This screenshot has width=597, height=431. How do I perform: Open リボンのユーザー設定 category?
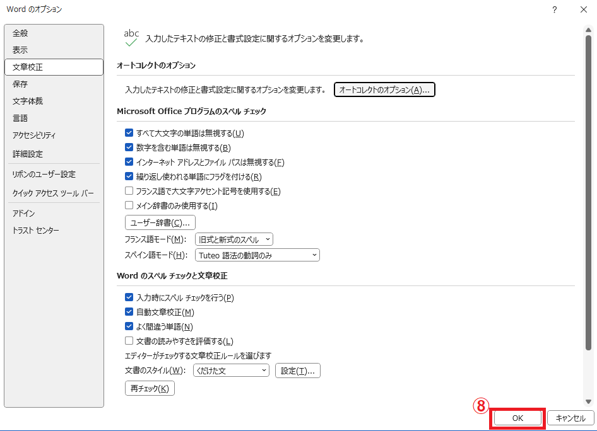click(54, 175)
